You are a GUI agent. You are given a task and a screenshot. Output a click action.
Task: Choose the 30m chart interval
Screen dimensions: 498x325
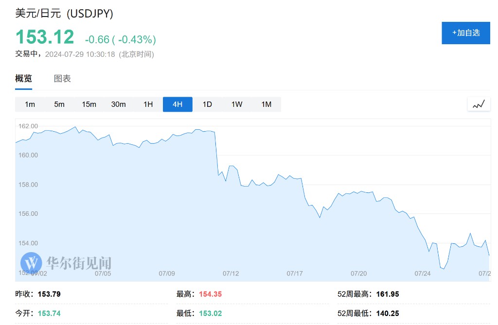click(118, 104)
